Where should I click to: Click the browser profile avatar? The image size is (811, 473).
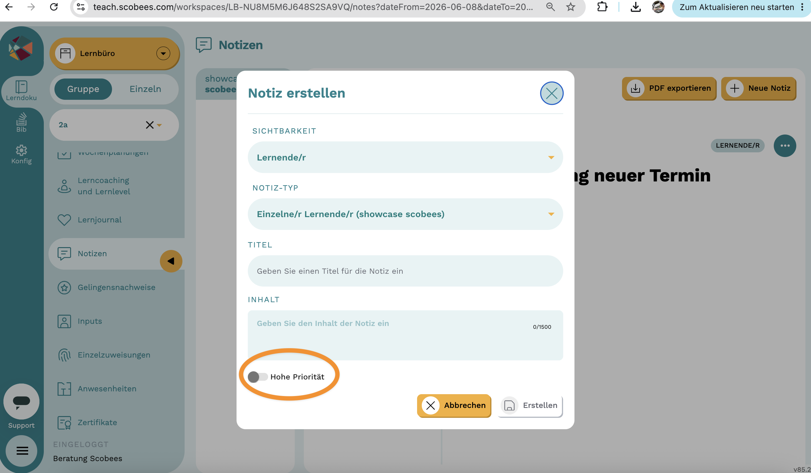(658, 7)
